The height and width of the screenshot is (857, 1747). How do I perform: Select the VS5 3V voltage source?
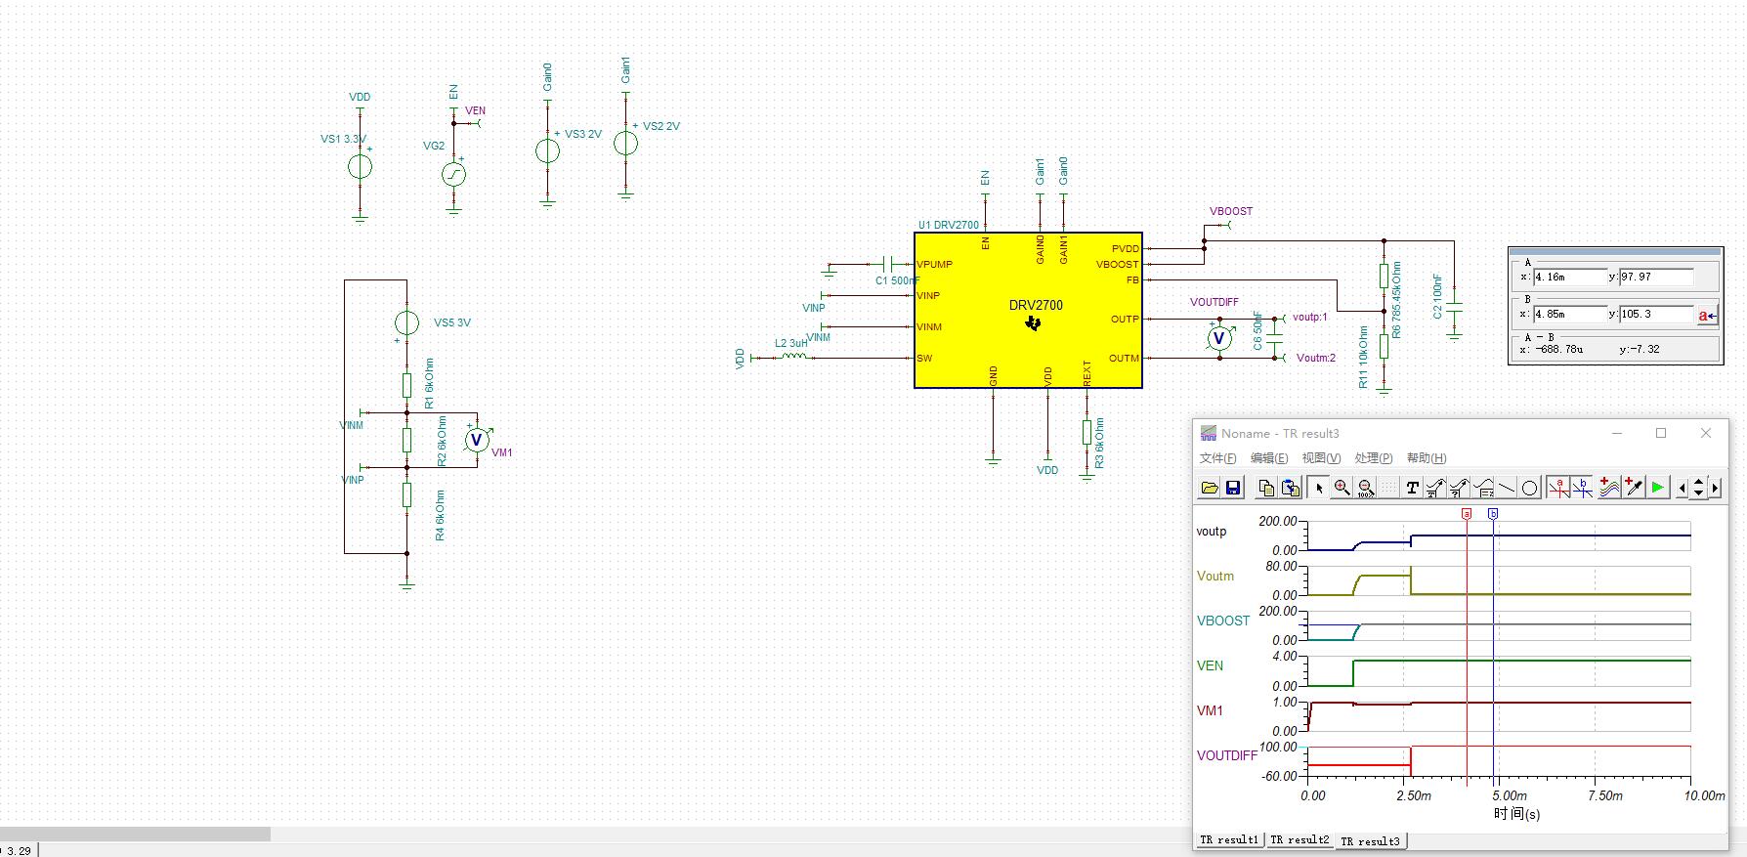point(406,322)
